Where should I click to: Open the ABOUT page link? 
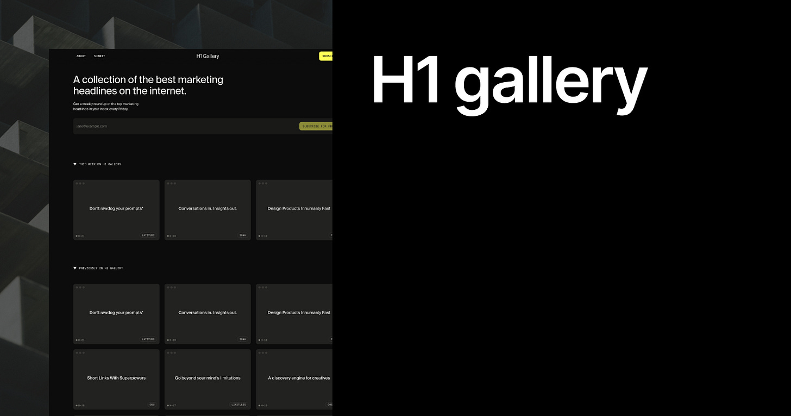pyautogui.click(x=81, y=56)
